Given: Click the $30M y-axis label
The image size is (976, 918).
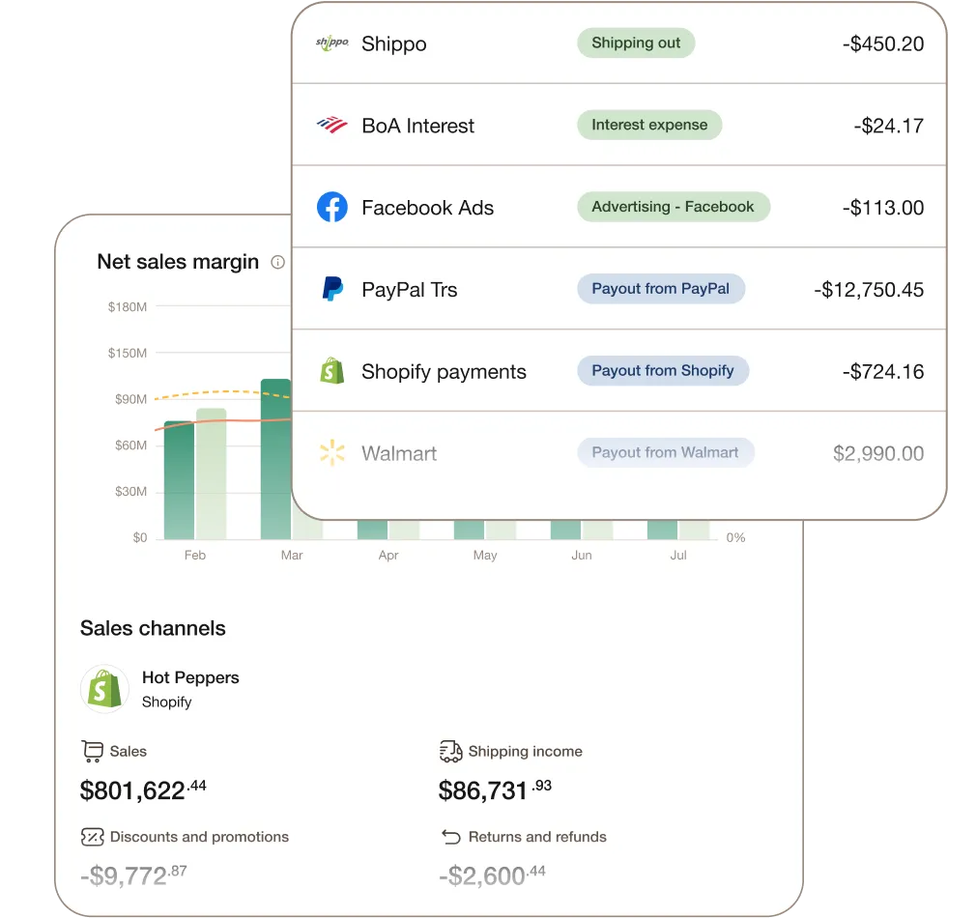Looking at the screenshot, I should [x=130, y=492].
